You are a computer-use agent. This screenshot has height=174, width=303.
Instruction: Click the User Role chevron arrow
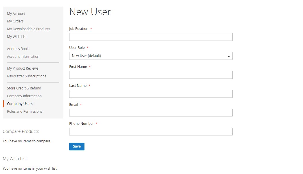pos(229,56)
